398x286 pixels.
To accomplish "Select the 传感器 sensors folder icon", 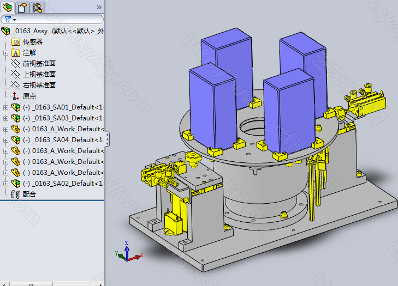I will 16,42.
